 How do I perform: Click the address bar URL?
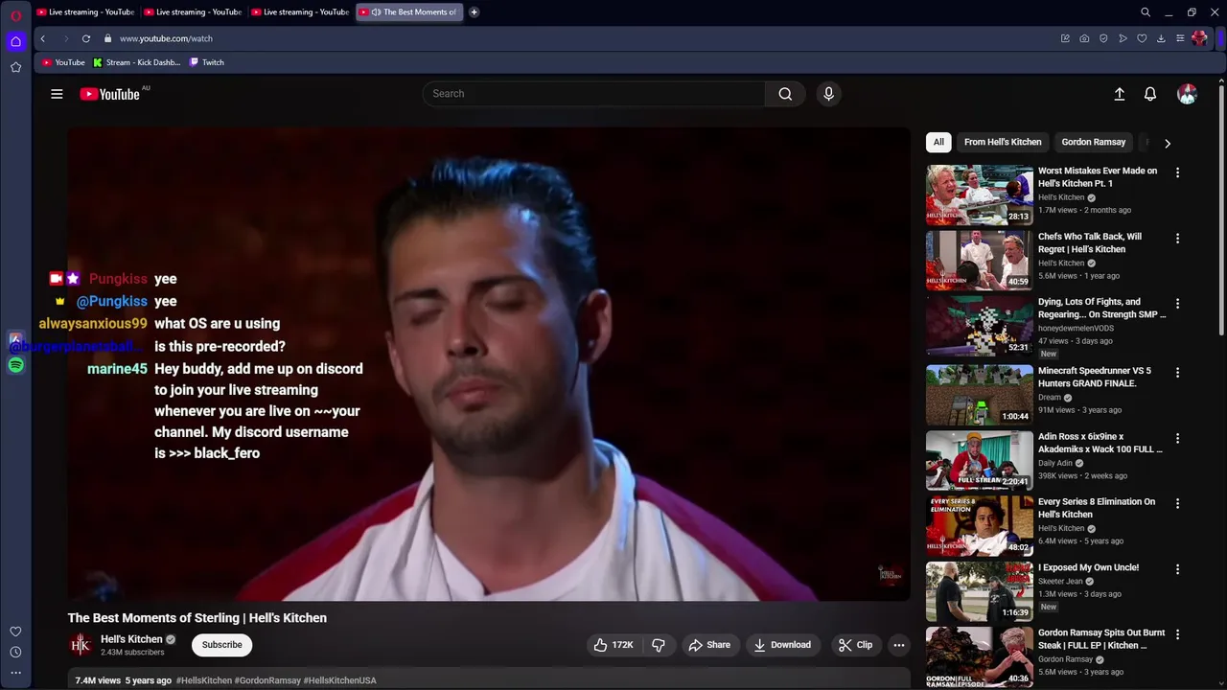tap(166, 38)
